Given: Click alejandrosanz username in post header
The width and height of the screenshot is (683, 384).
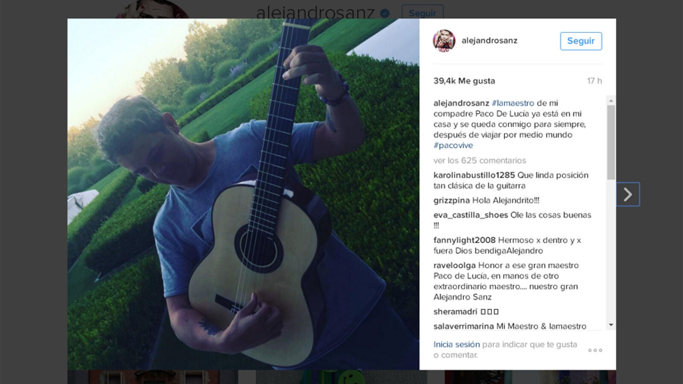Looking at the screenshot, I should coord(490,41).
